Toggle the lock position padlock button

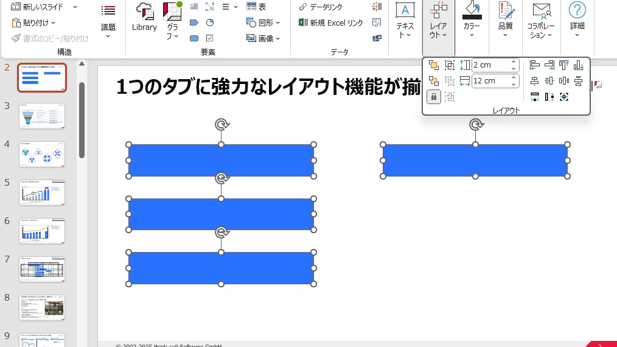tap(433, 96)
